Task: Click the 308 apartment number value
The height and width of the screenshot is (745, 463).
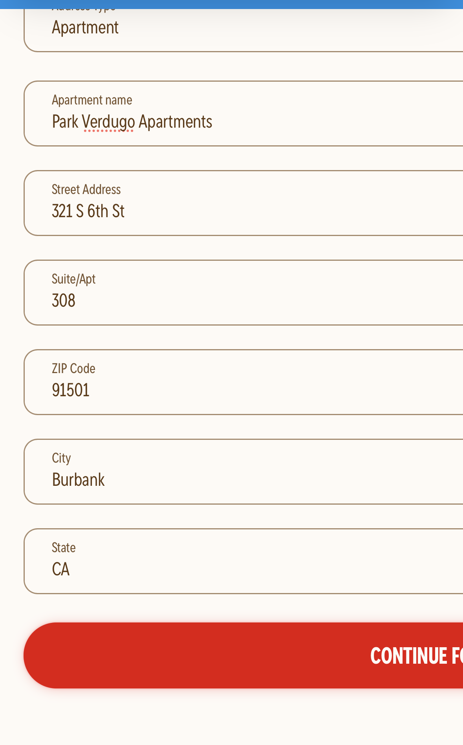Action: (x=64, y=301)
